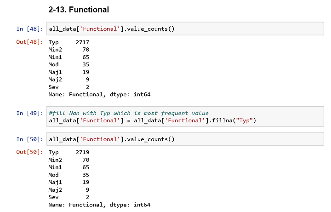Click the In [50] prompt label

[30, 139]
